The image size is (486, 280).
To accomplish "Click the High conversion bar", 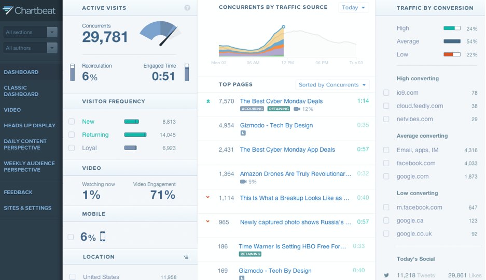I will (452, 28).
